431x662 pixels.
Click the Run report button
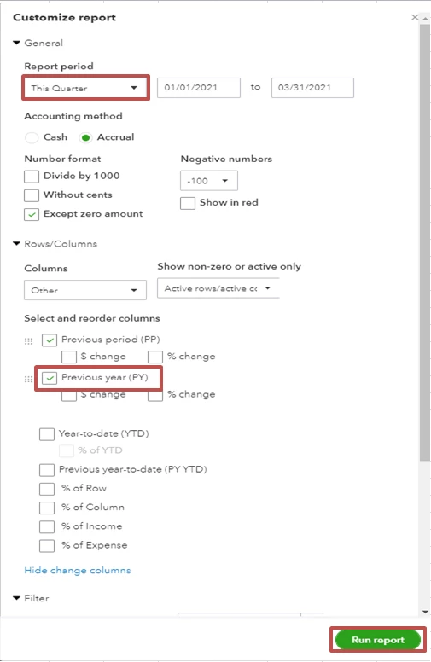[378, 640]
